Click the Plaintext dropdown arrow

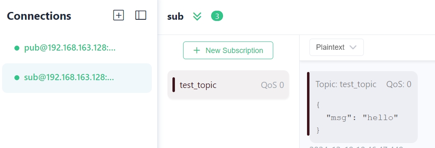353,47
